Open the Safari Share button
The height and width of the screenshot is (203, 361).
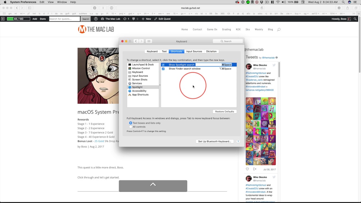[x=347, y=8]
